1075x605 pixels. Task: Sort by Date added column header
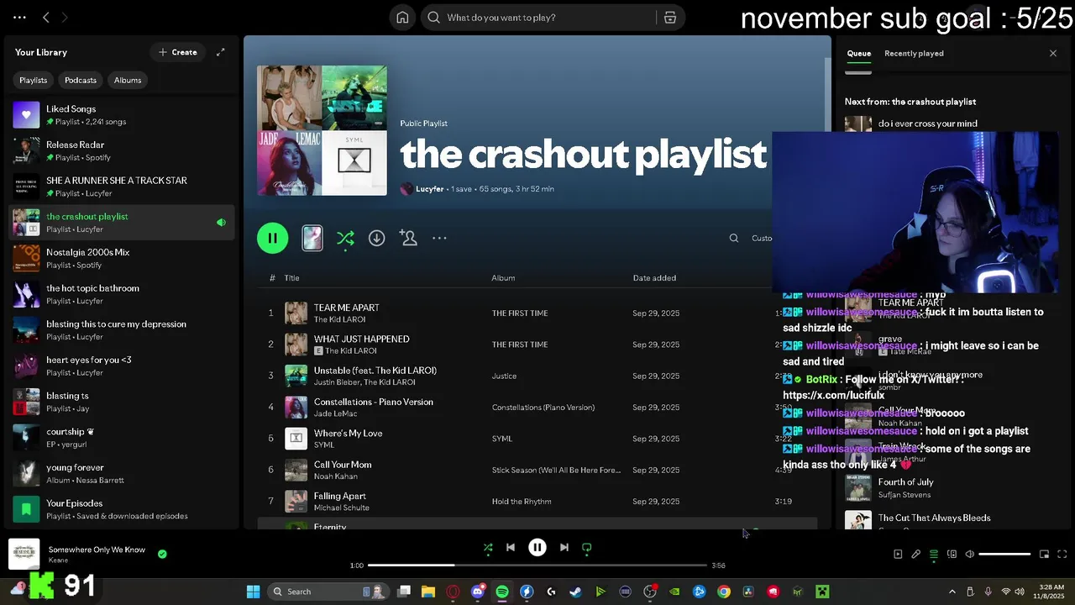pyautogui.click(x=654, y=278)
